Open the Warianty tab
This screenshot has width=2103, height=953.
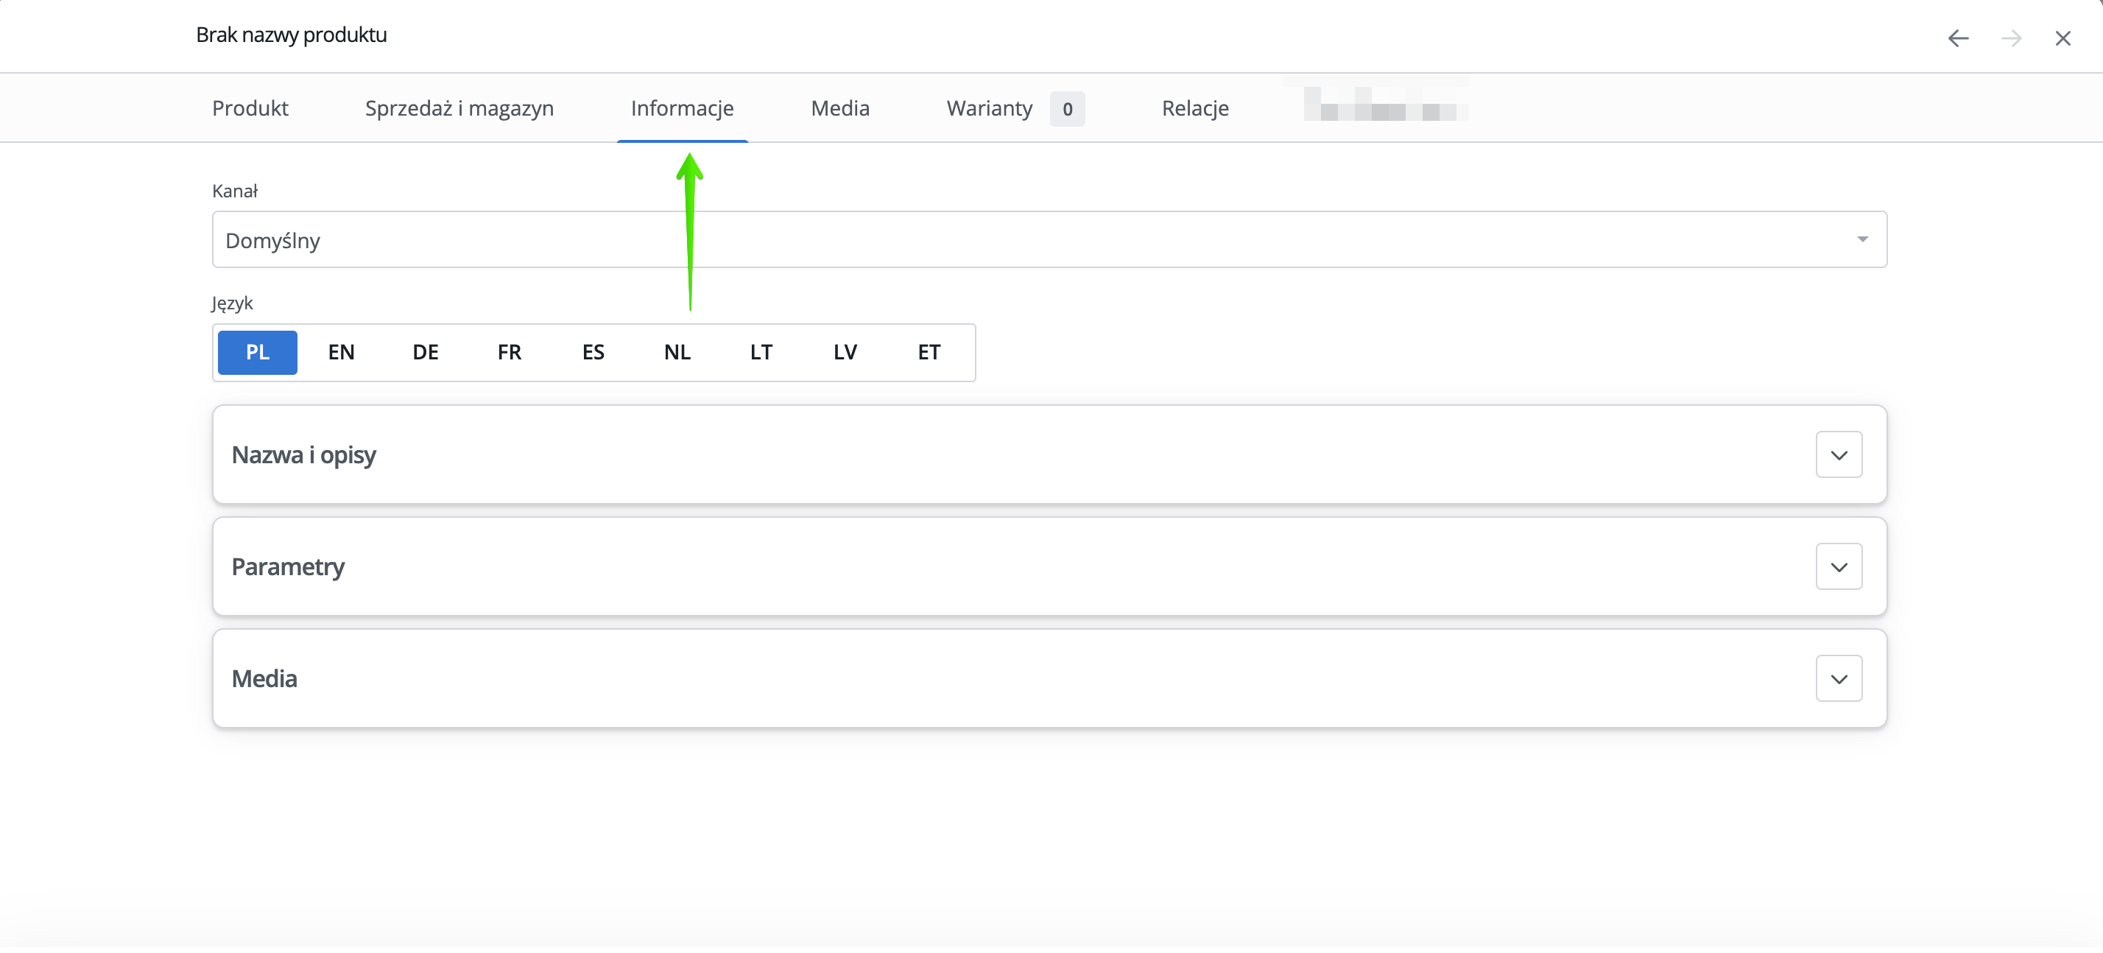[990, 108]
